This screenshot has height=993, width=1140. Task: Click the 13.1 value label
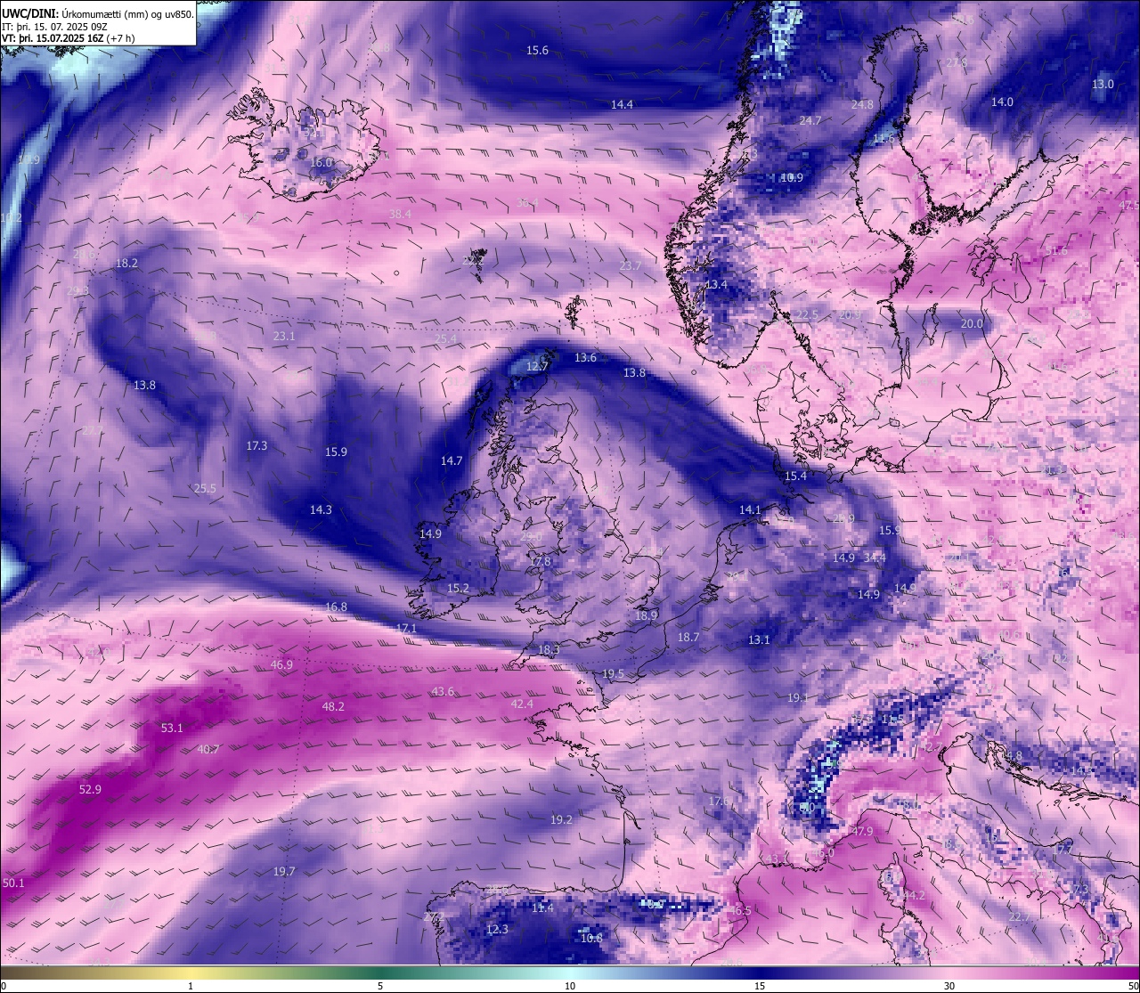pyautogui.click(x=759, y=639)
